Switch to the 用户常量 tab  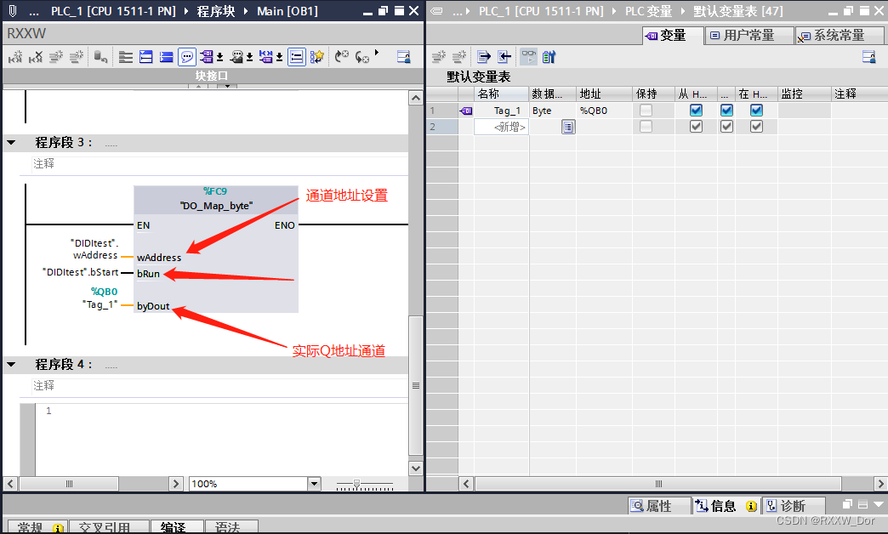749,35
